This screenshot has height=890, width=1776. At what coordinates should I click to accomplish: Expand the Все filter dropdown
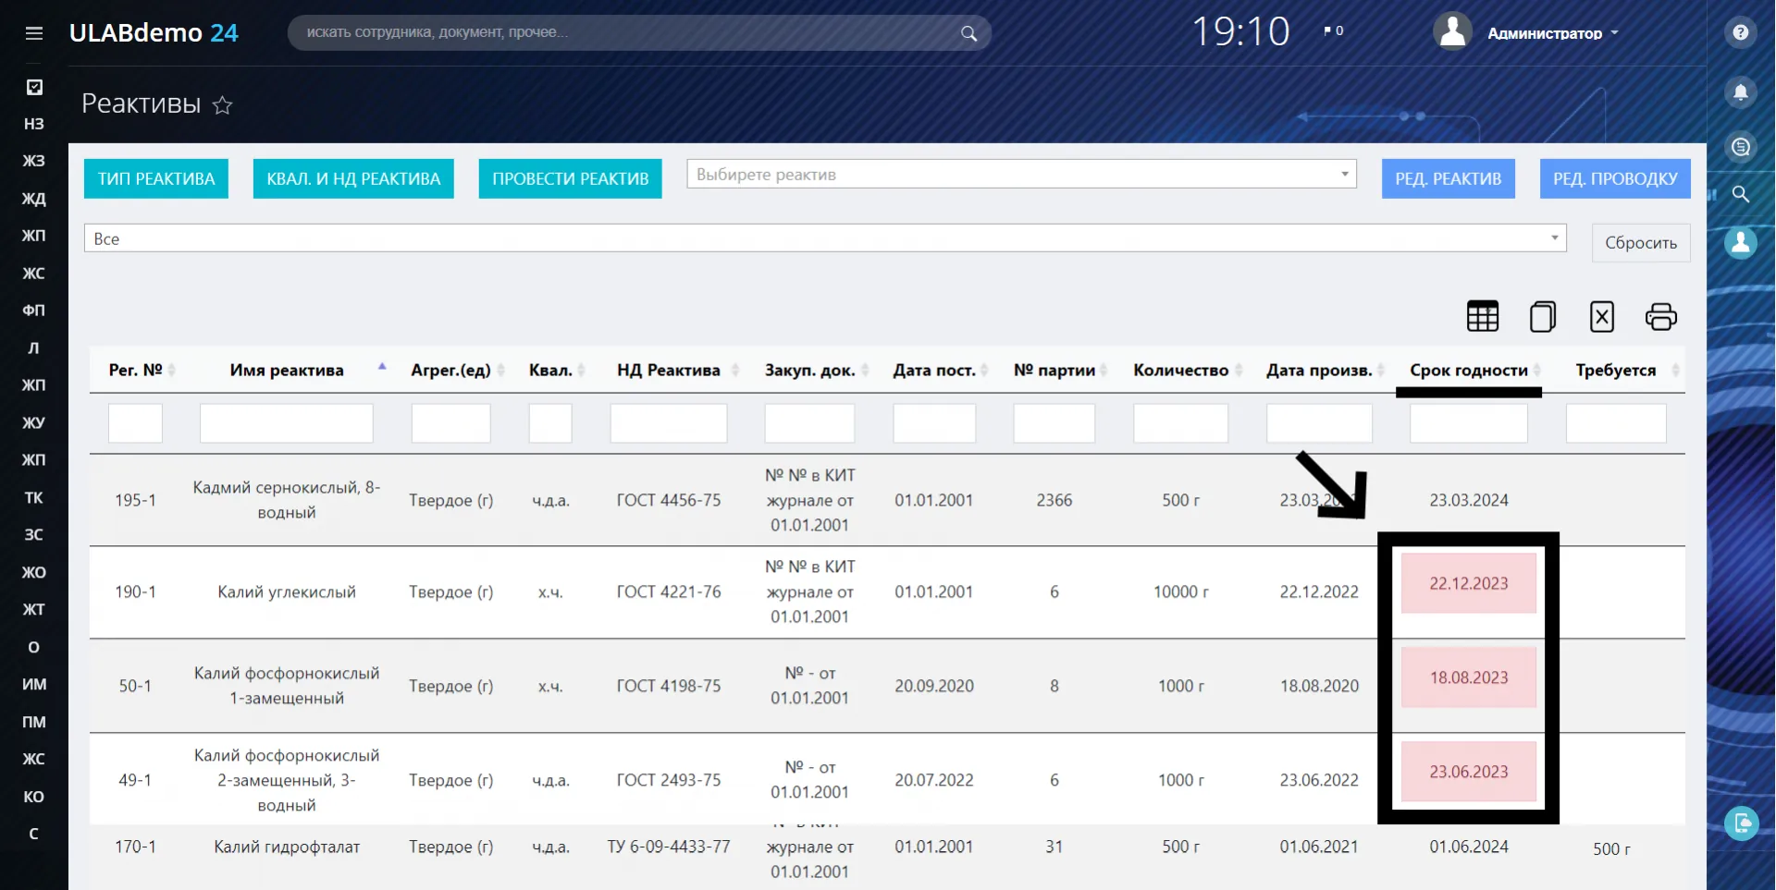(825, 238)
